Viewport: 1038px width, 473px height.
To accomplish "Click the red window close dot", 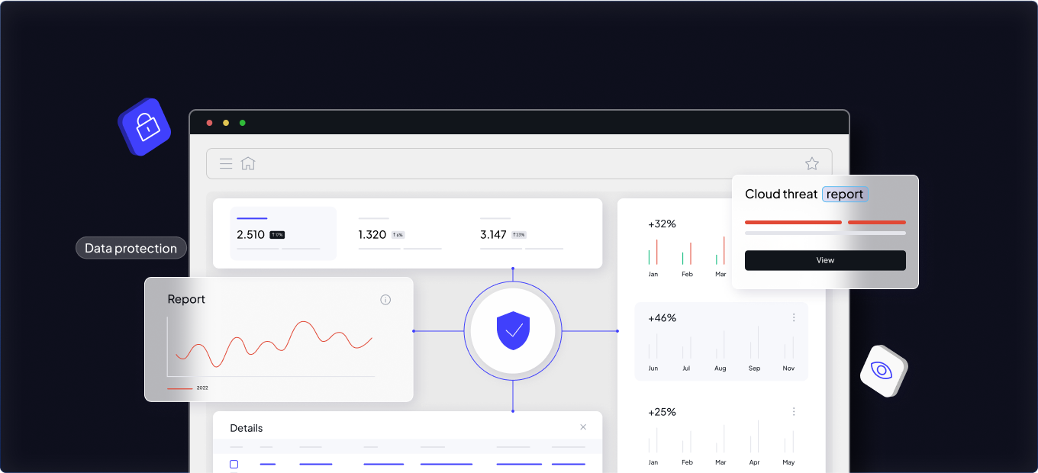I will click(209, 123).
